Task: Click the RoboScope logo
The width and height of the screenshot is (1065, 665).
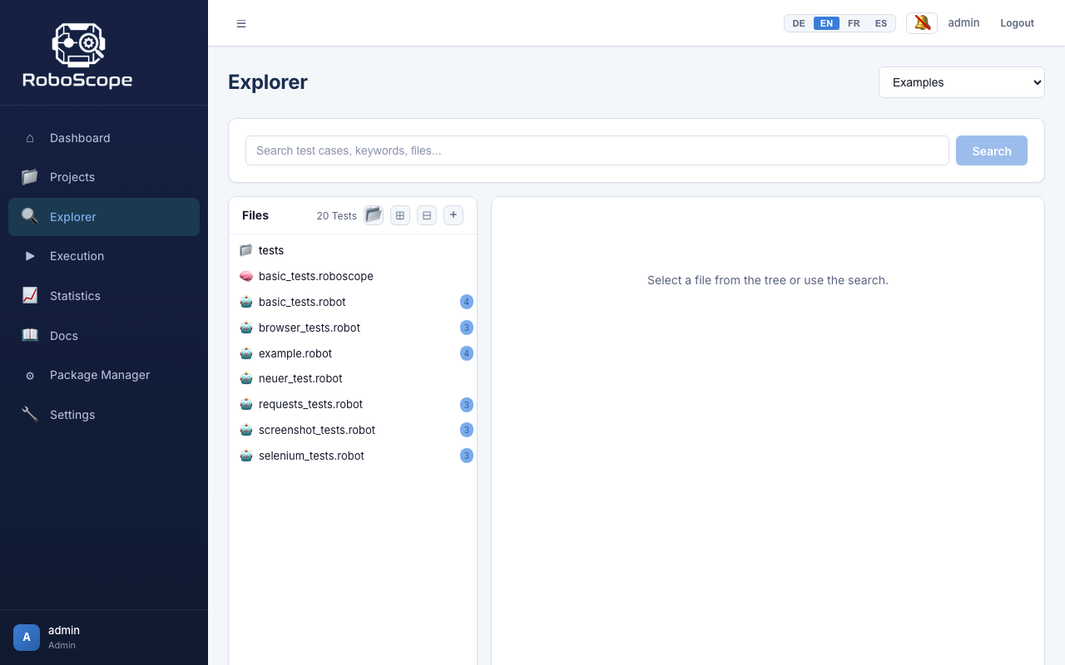Action: coord(79,52)
